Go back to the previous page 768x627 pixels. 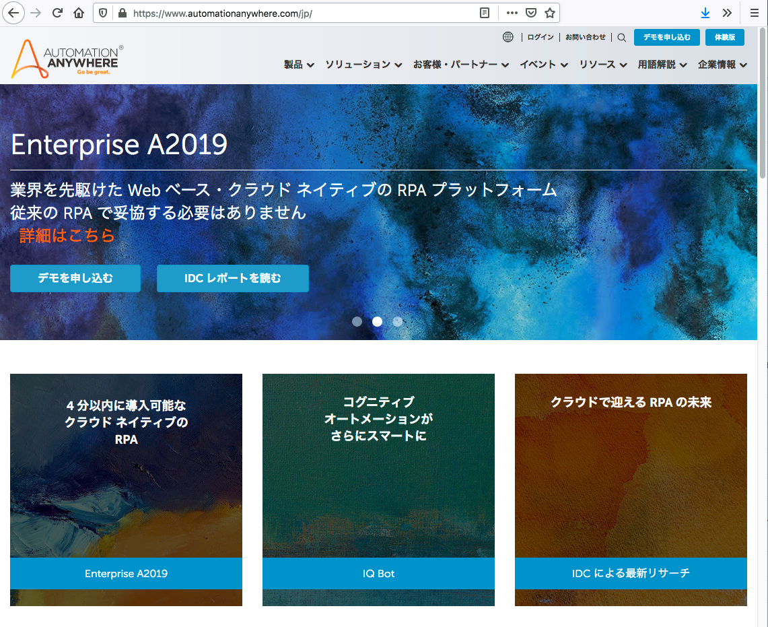pyautogui.click(x=13, y=13)
